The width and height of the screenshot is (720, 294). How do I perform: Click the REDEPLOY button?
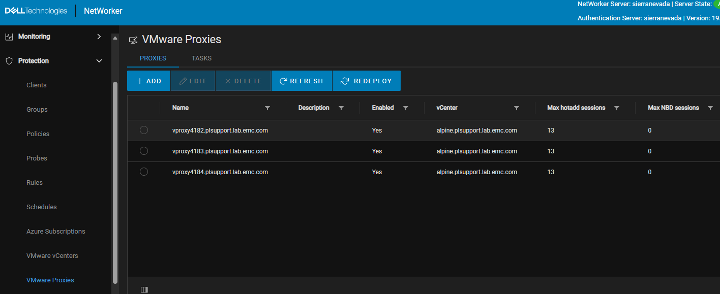366,81
